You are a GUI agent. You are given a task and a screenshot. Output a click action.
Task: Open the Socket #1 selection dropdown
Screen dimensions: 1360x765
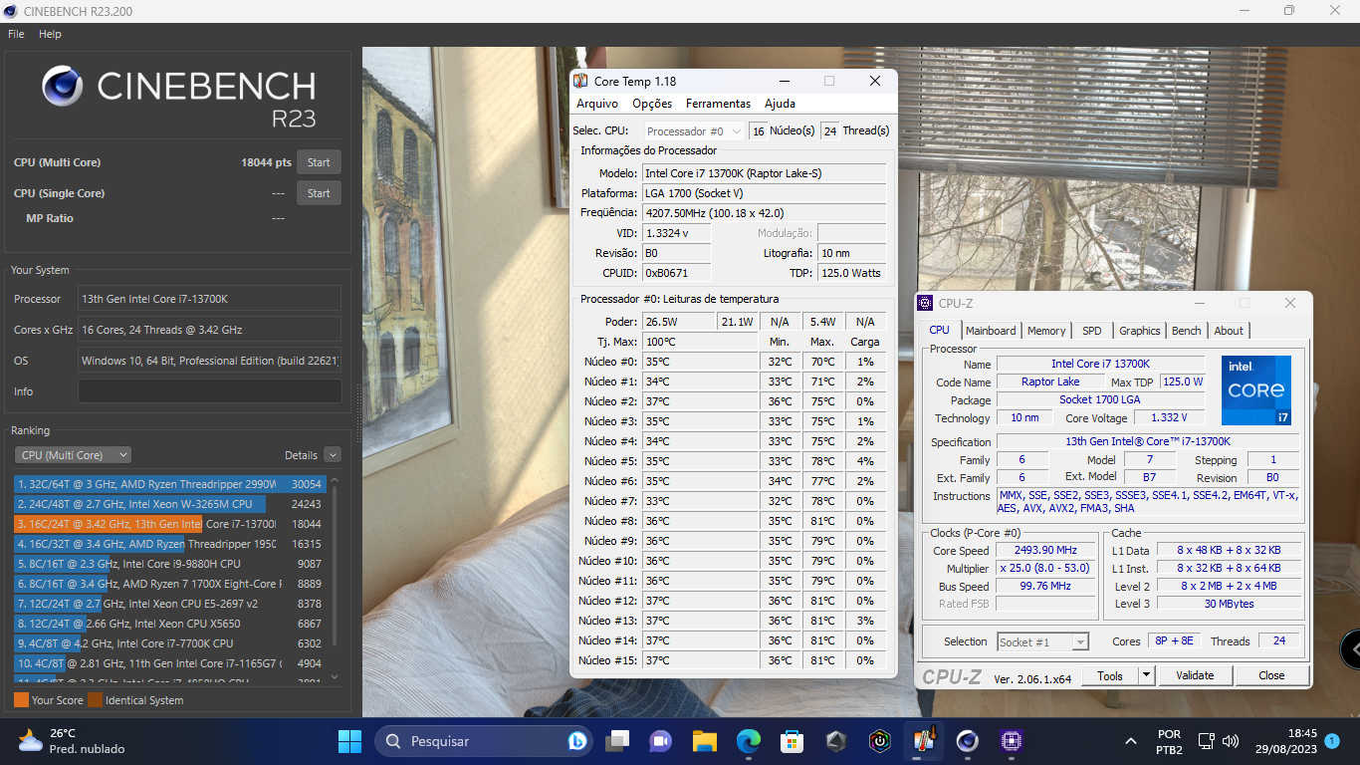(x=1042, y=642)
